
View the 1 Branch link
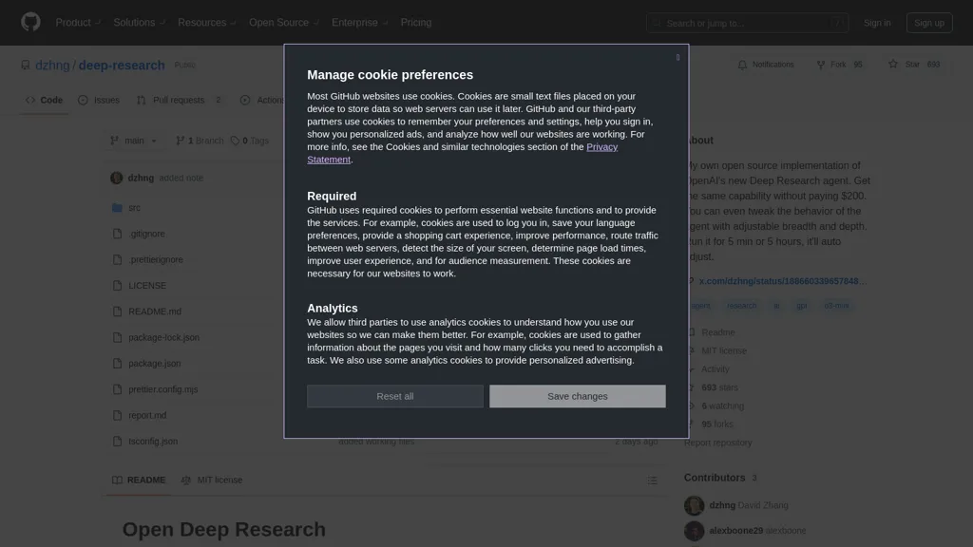(x=200, y=141)
